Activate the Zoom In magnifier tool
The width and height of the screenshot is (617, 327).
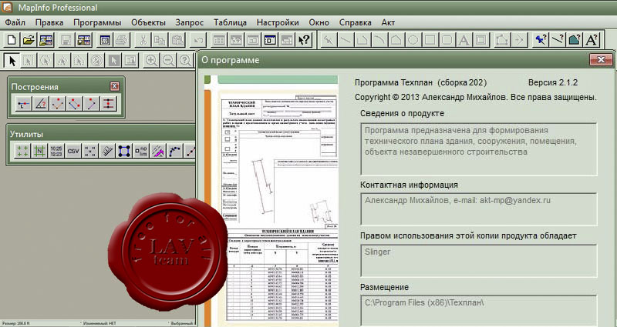tap(151, 61)
